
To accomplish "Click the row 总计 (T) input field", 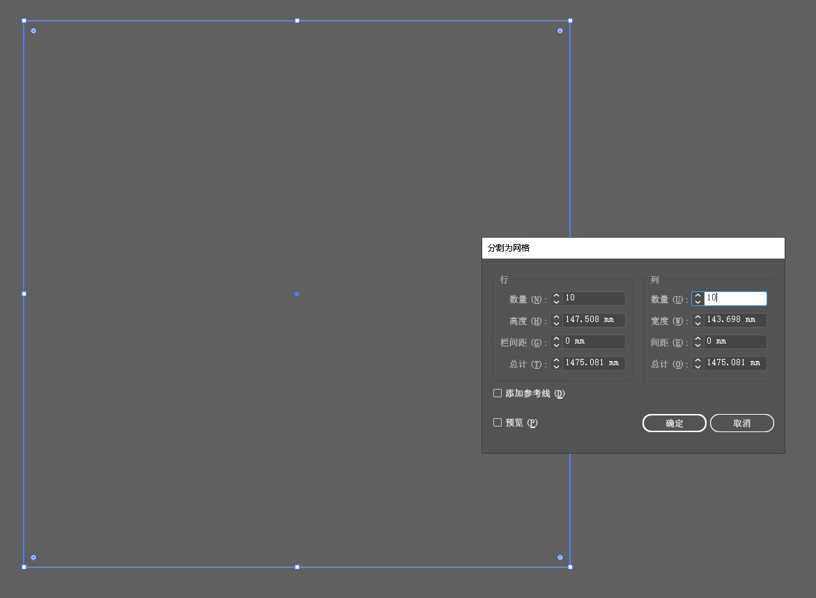I will (594, 362).
